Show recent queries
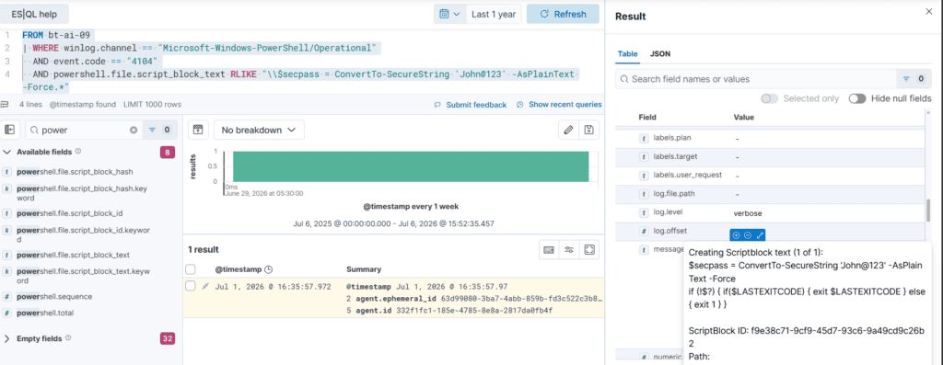 [559, 105]
